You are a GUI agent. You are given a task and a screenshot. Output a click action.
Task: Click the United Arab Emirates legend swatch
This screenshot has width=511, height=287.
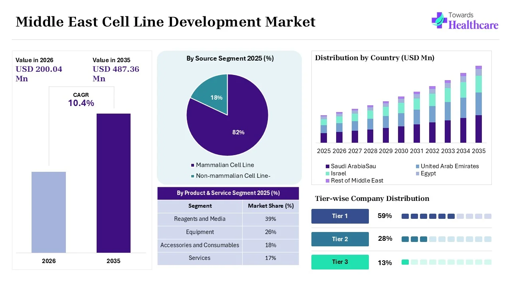[x=417, y=166]
